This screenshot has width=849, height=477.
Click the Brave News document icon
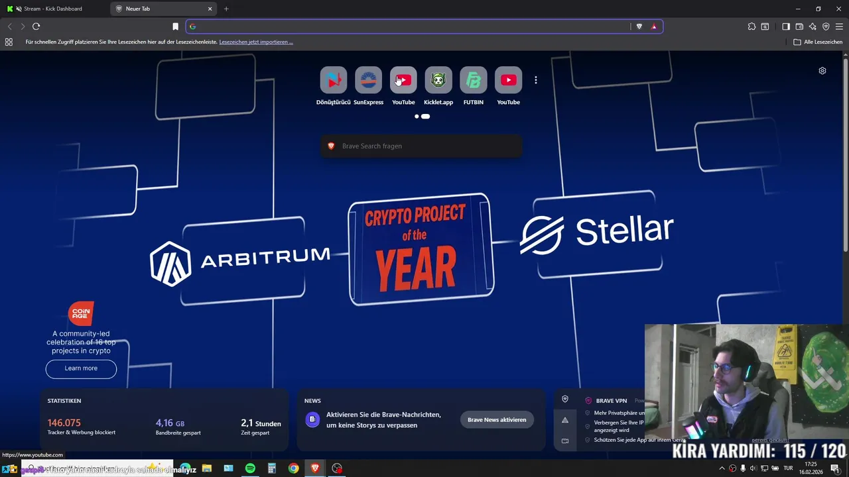coord(312,419)
